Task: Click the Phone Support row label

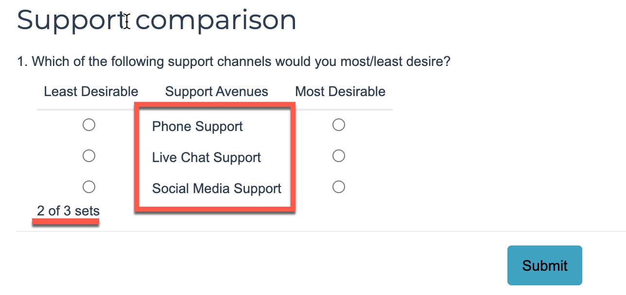Action: pyautogui.click(x=197, y=127)
